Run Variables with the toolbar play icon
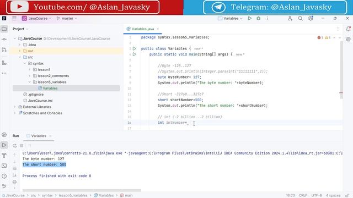The width and height of the screenshot is (353, 198). tap(249, 18)
